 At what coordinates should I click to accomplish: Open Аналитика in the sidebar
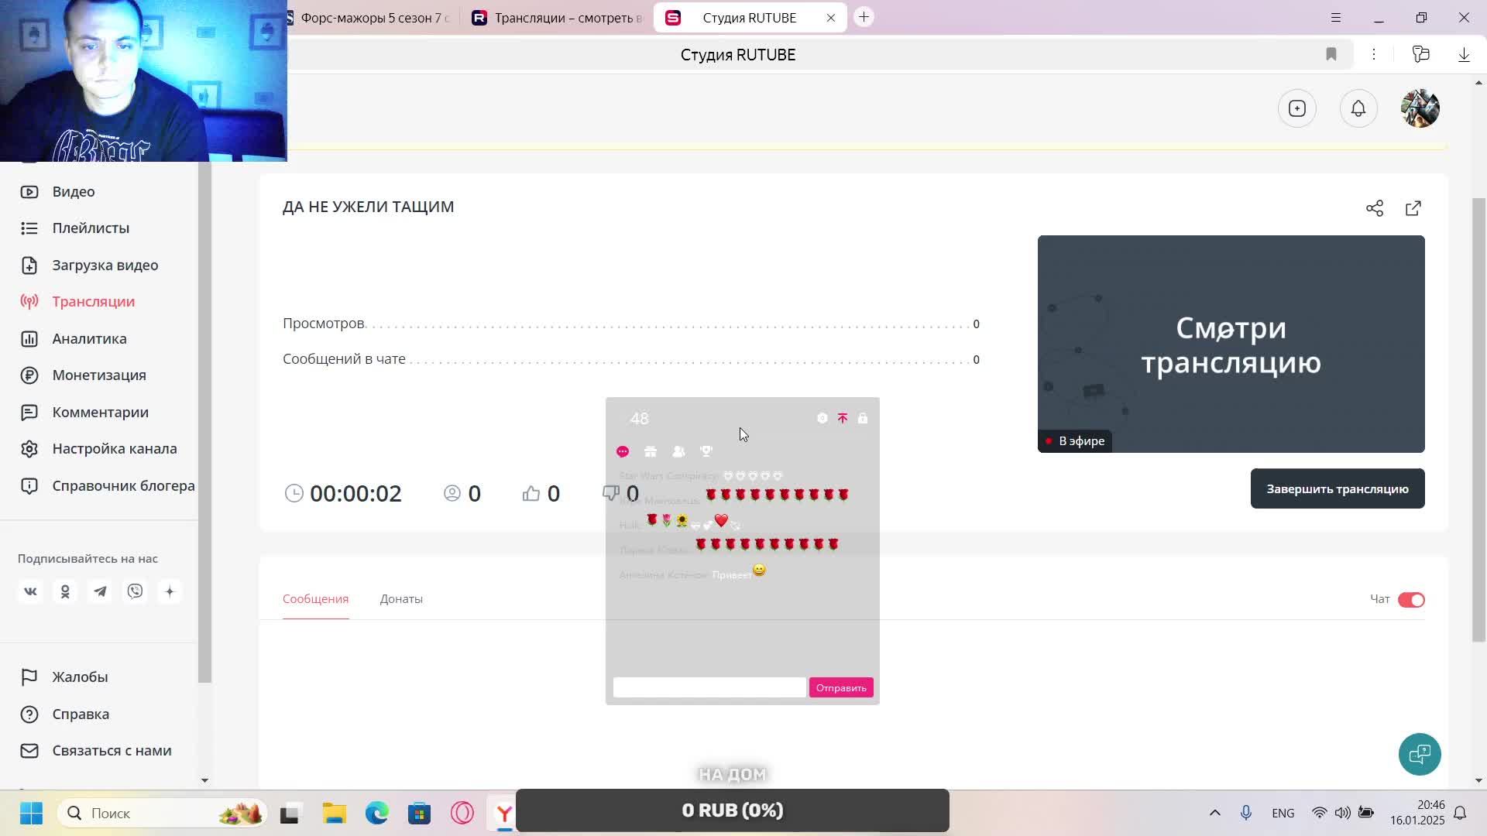point(89,338)
